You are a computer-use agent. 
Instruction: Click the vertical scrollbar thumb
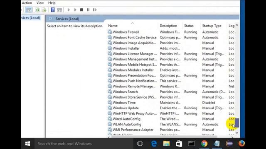coord(237,123)
